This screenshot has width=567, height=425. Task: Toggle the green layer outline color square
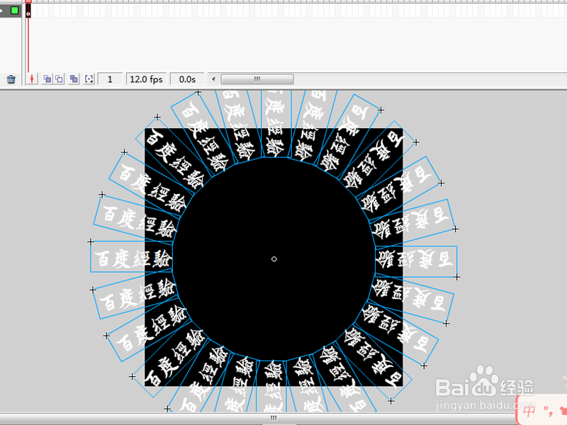point(15,10)
